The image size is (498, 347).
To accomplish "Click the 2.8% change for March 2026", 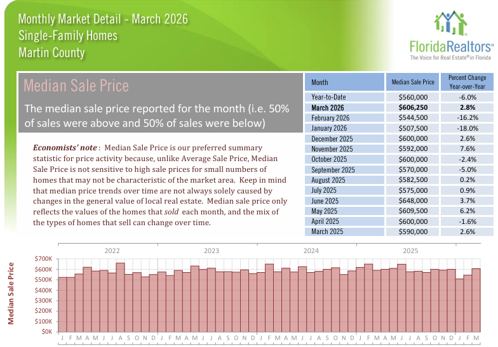I will (468, 108).
